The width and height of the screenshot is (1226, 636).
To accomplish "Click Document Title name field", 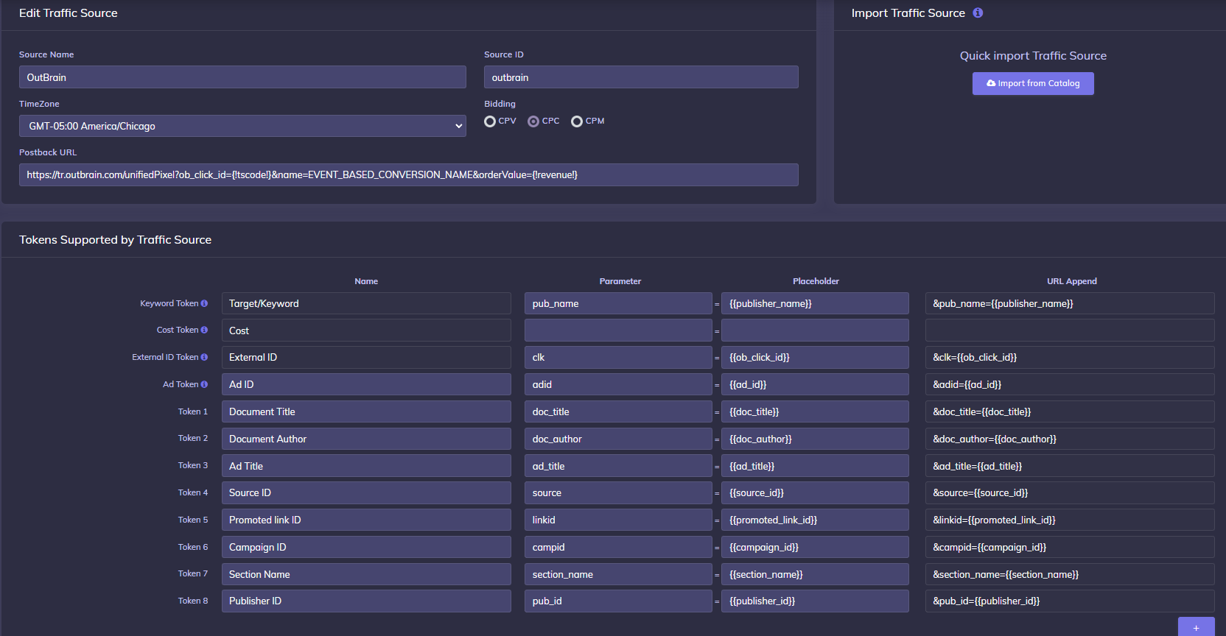I will coord(366,411).
